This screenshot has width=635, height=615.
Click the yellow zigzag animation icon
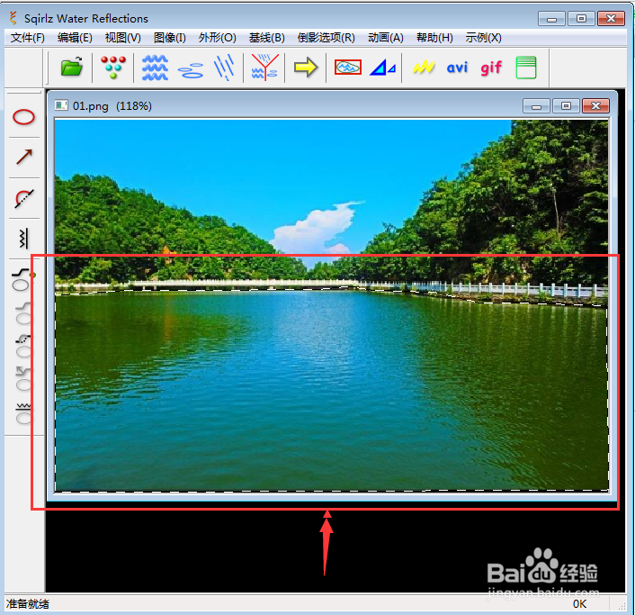pos(424,67)
